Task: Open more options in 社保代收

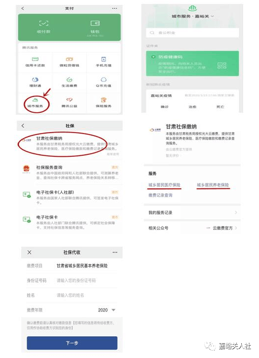Action: point(115,252)
